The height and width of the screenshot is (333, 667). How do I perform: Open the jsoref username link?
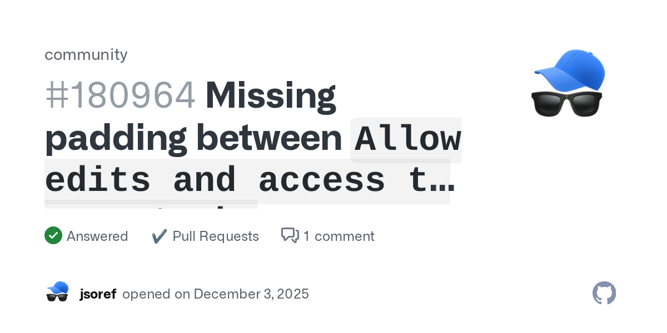98,294
